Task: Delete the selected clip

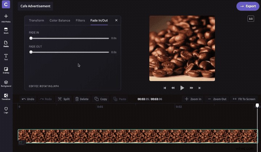Action: (82, 99)
